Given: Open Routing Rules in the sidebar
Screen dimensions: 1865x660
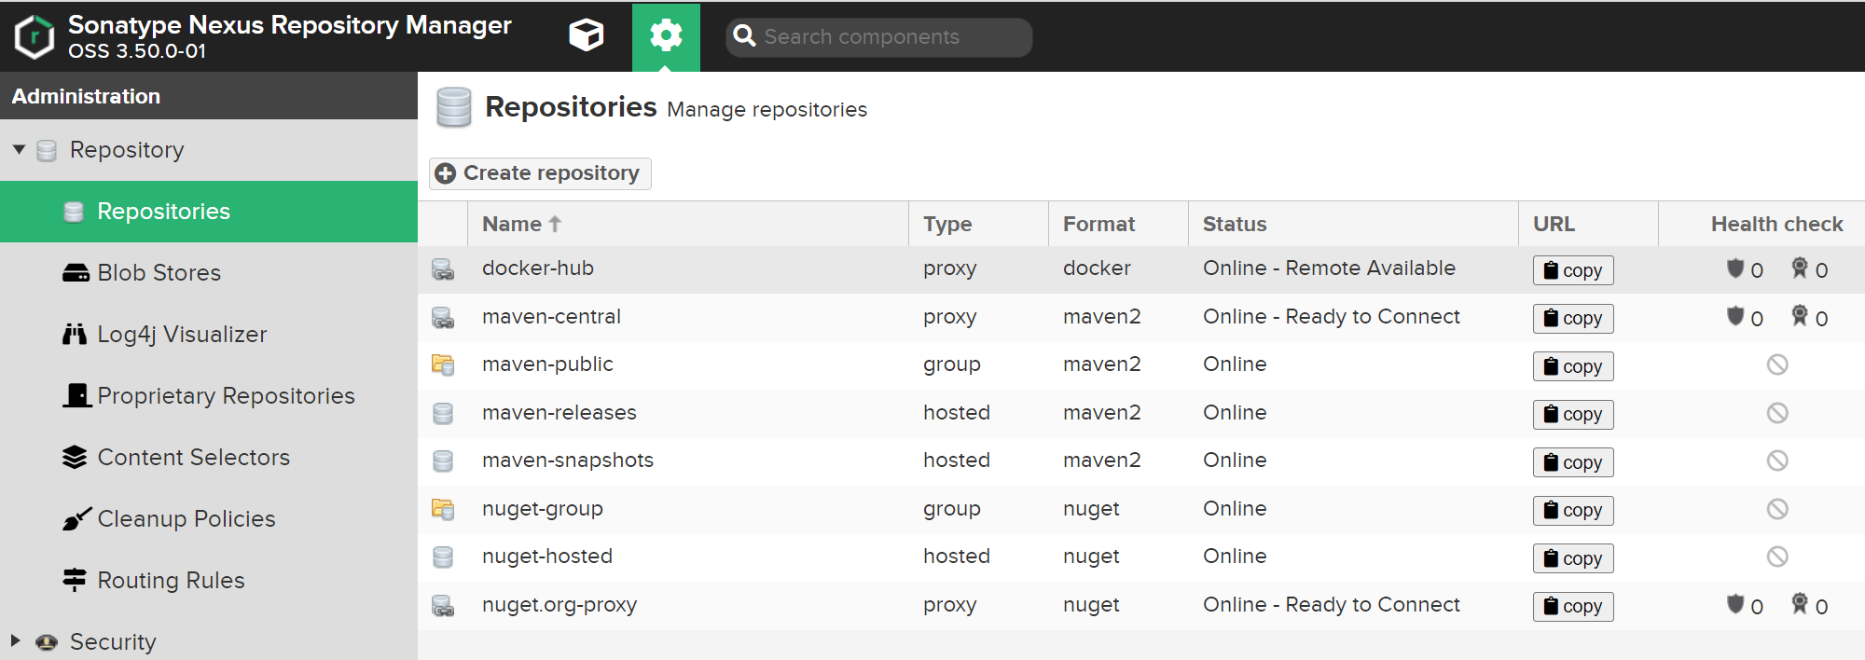Looking at the screenshot, I should [x=209, y=581].
